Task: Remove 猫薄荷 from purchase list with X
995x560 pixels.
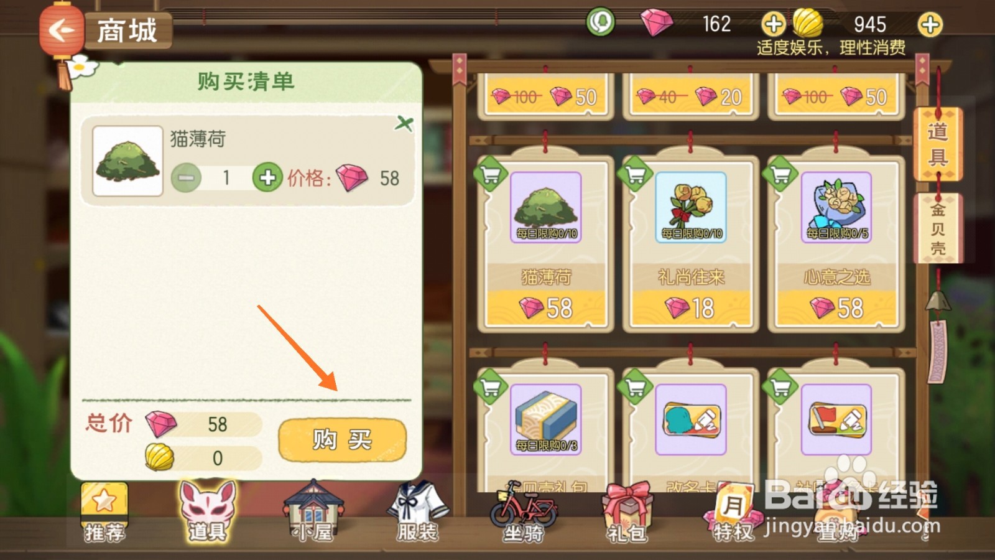Action: pyautogui.click(x=404, y=123)
